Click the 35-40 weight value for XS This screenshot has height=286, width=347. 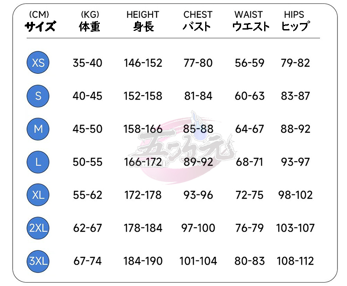[88, 63]
